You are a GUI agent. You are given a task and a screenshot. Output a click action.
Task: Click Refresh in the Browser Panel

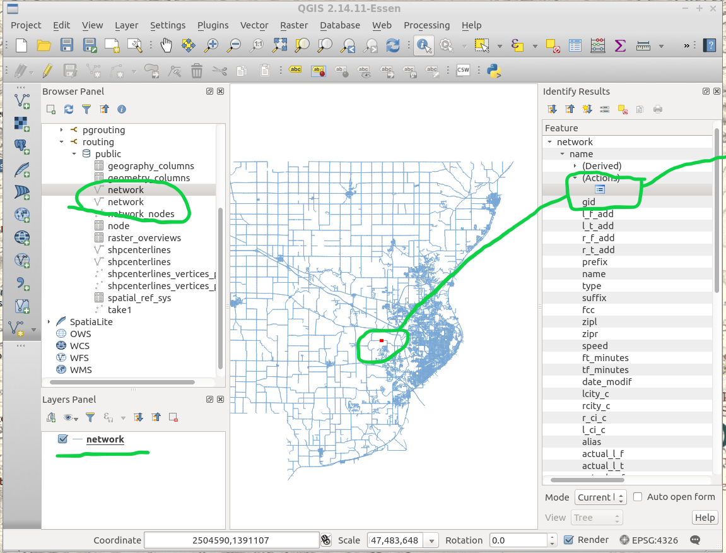click(69, 109)
